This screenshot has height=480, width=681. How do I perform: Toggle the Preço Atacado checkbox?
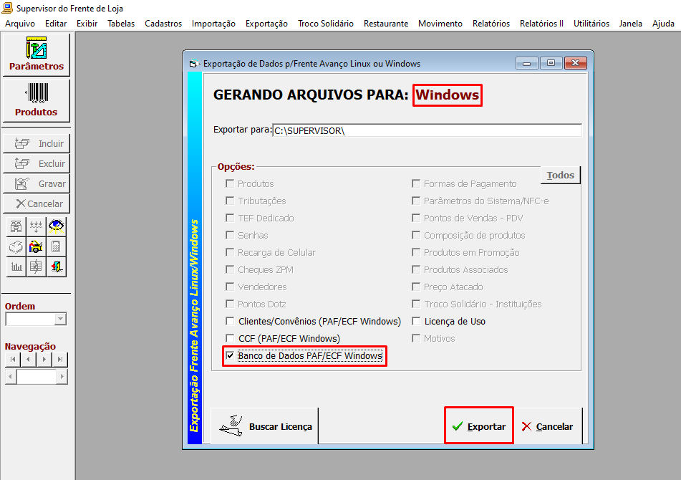pyautogui.click(x=416, y=287)
